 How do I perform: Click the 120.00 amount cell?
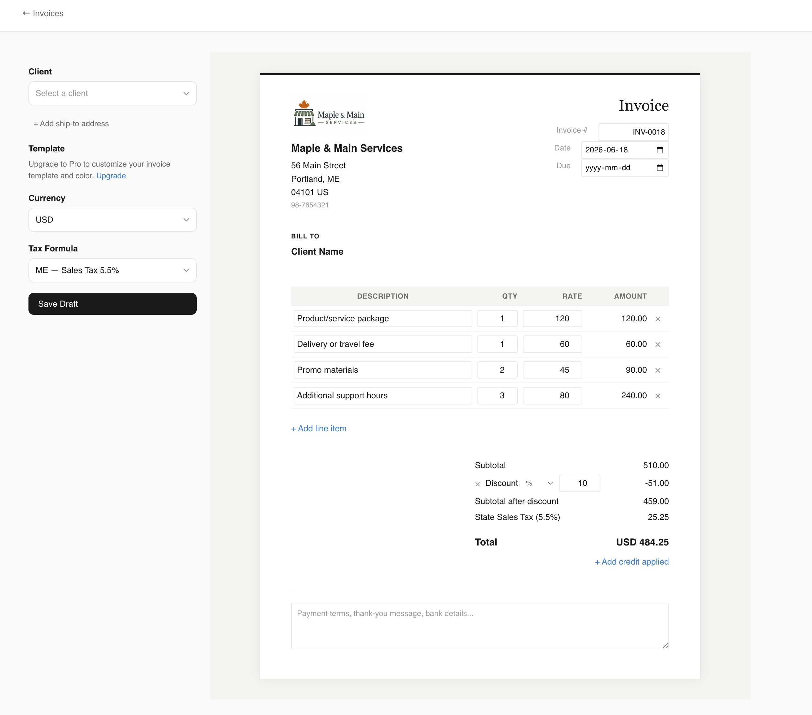click(x=634, y=319)
